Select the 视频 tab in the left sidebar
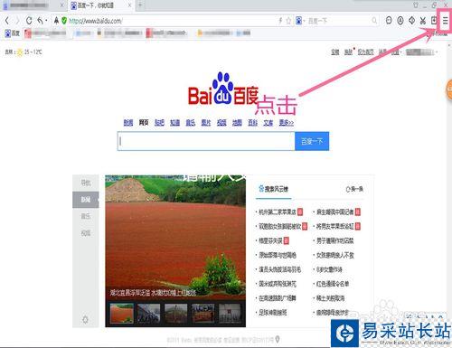Screen dimensions: 452x348 86,233
